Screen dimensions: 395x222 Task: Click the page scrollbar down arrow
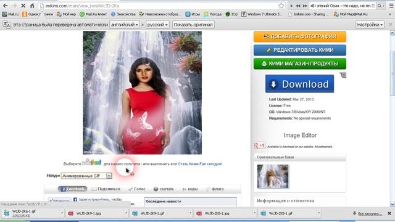click(x=393, y=204)
